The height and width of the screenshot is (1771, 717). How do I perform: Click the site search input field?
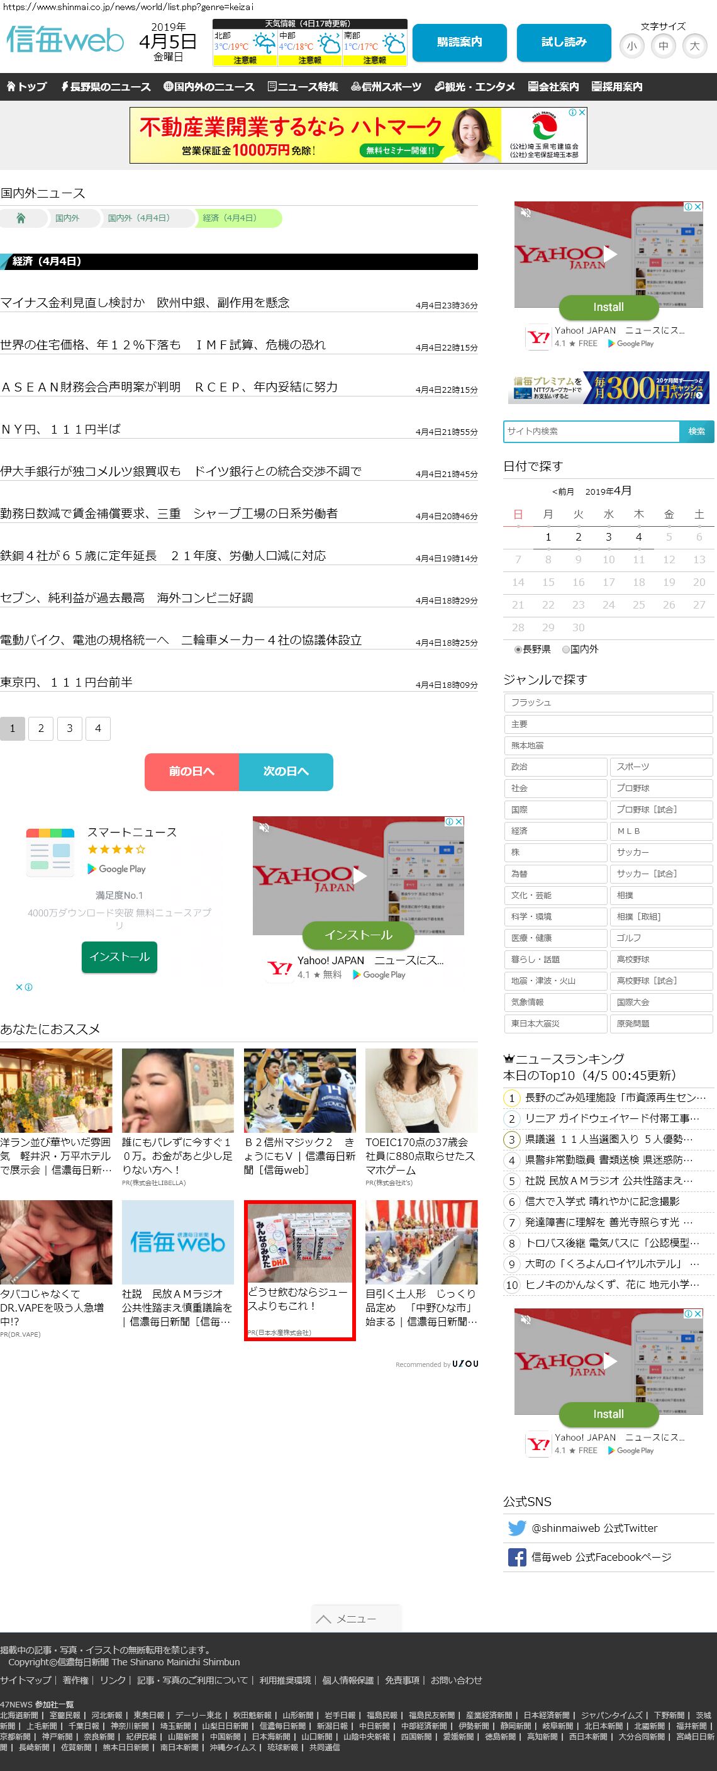(x=591, y=431)
